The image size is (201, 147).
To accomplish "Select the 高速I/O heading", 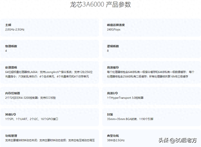I will (112, 93).
